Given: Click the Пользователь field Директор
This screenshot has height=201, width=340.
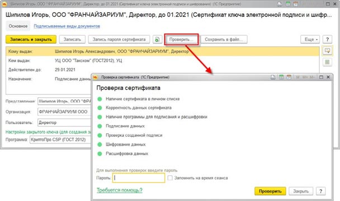Looking at the screenshot, I should point(64,123).
